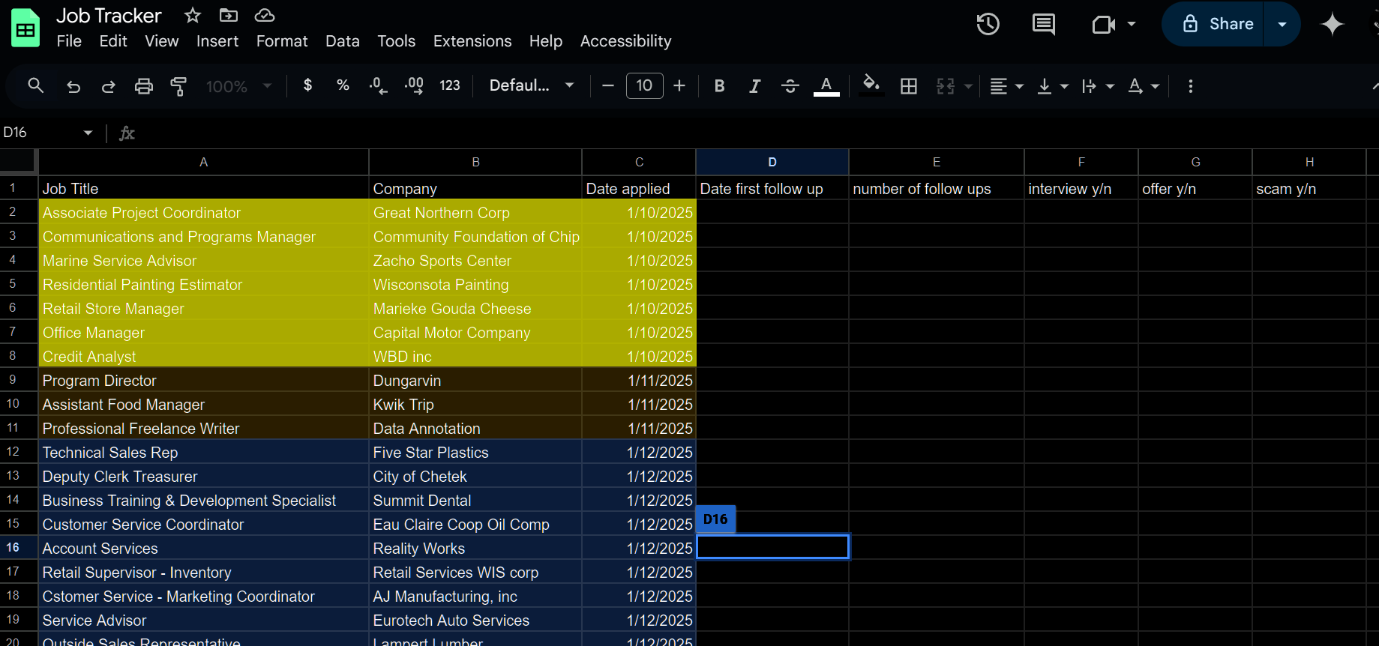Open the Extensions menu
The image size is (1379, 646).
pos(472,41)
